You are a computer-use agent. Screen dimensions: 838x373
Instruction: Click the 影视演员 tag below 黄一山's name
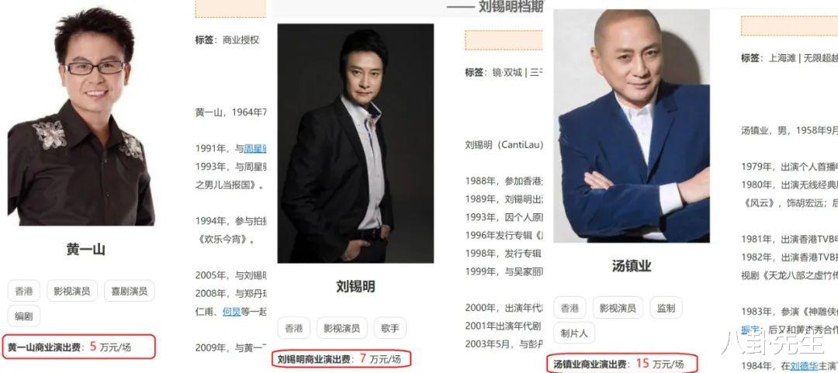(x=72, y=292)
